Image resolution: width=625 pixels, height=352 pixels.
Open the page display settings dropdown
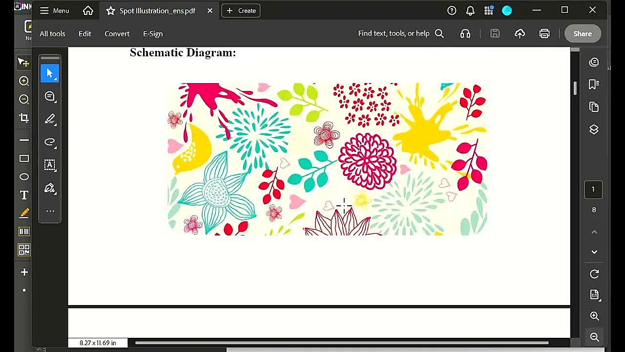(594, 295)
